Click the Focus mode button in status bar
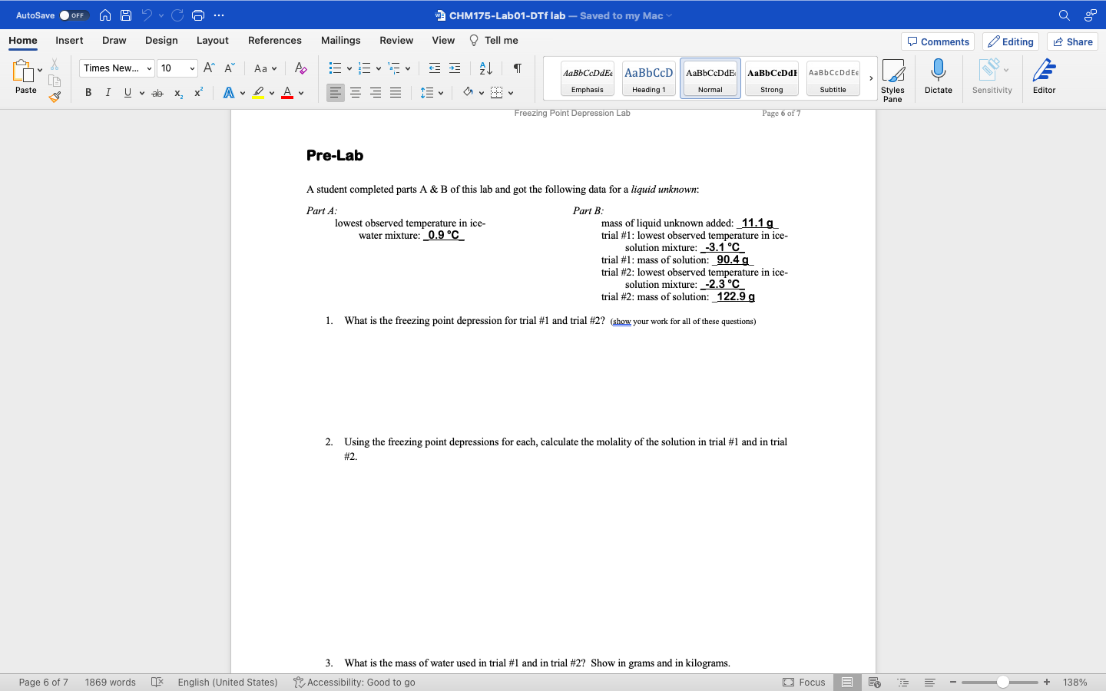Viewport: 1106px width, 691px height. click(x=803, y=682)
